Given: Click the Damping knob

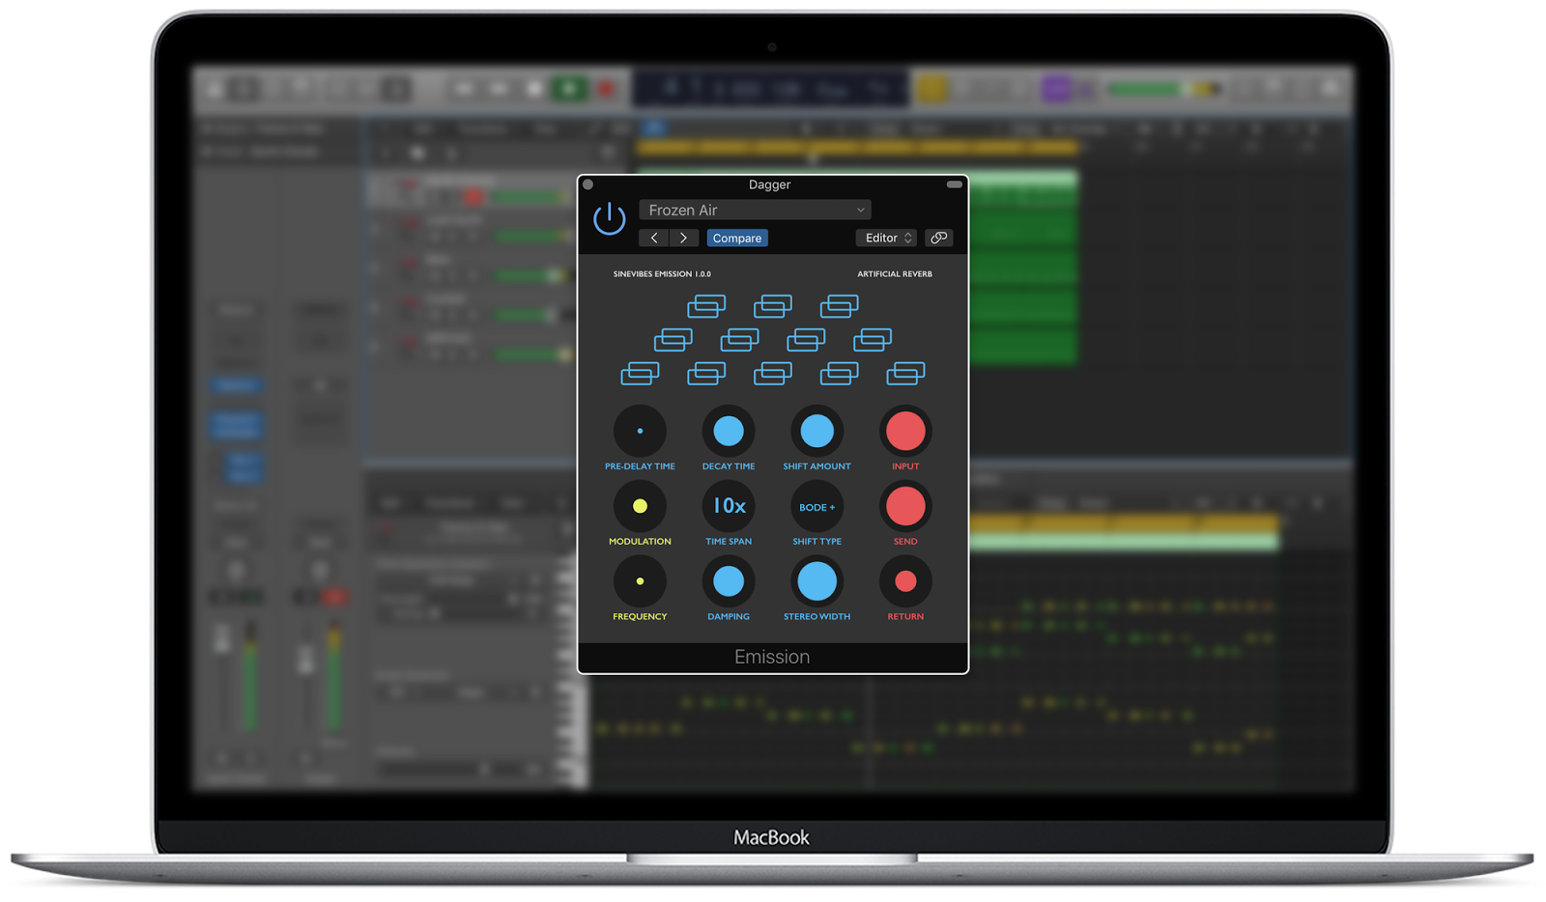Looking at the screenshot, I should [x=729, y=581].
